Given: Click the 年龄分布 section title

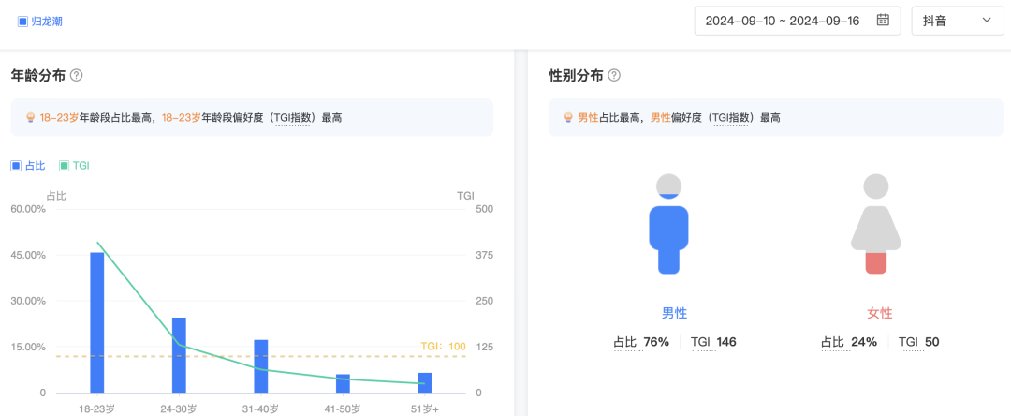Looking at the screenshot, I should (38, 76).
